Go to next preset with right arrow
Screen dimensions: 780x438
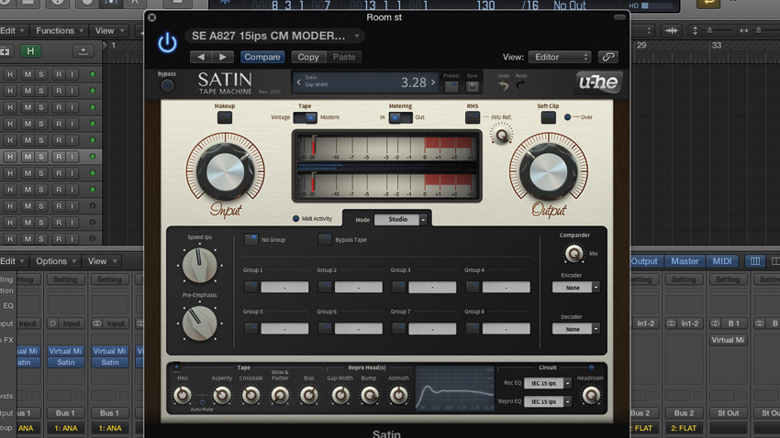(223, 57)
